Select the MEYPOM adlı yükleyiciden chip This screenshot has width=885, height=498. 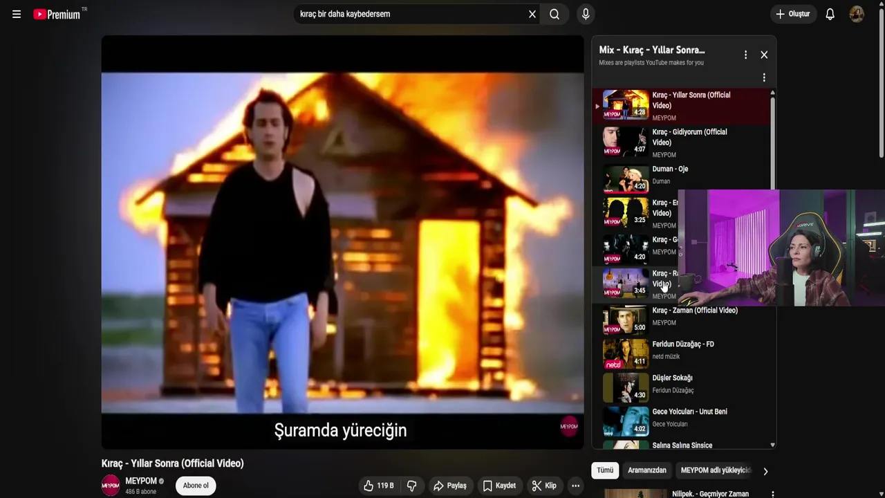(x=716, y=470)
